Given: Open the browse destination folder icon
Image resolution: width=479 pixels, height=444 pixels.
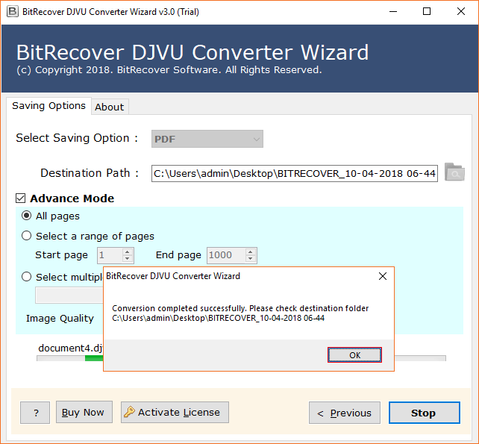Looking at the screenshot, I should click(454, 172).
